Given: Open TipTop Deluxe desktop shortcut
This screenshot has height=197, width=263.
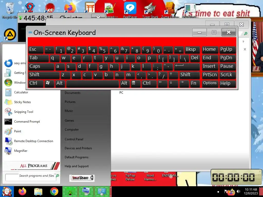Looking at the screenshot, I should 130,176.
